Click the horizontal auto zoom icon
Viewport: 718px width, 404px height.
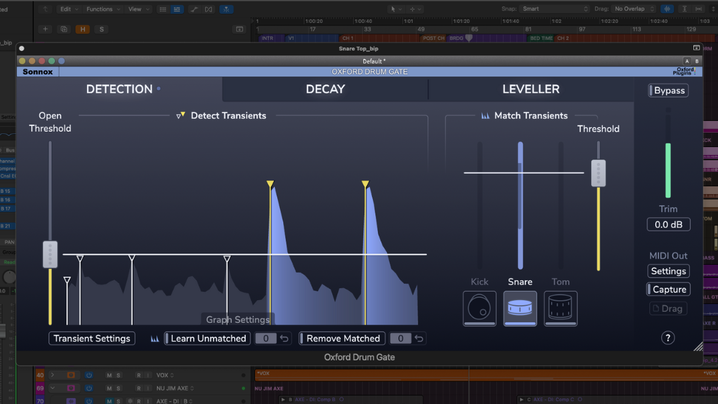tap(699, 9)
